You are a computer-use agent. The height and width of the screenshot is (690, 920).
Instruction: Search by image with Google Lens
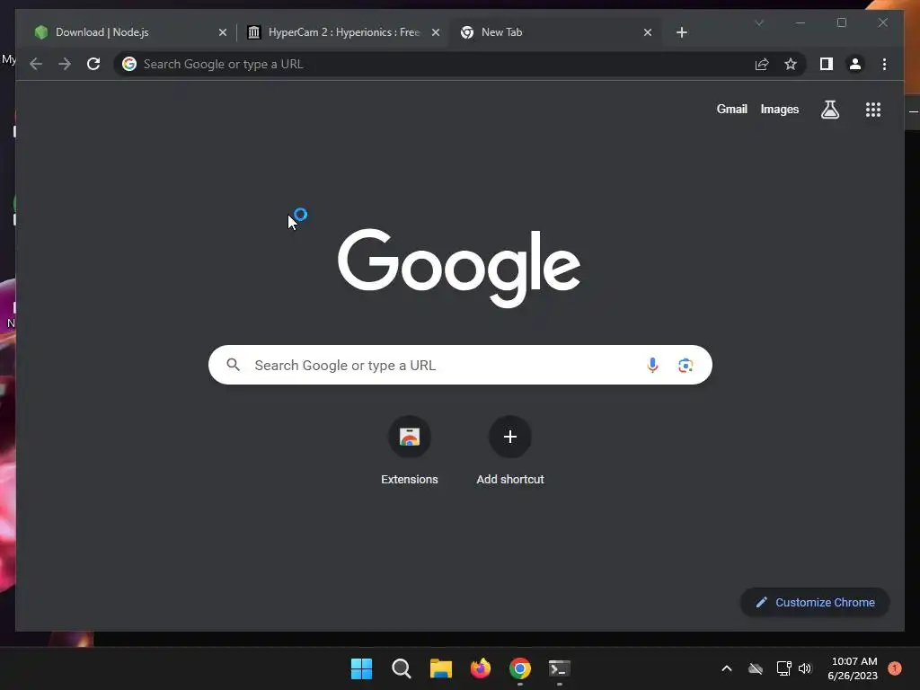[686, 365]
